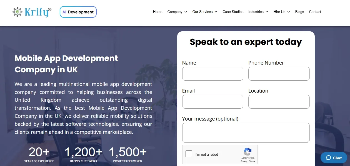Screen dimensions: 350x166
Task: Tick the I'm not a robot checkbox
Action: click(x=189, y=154)
